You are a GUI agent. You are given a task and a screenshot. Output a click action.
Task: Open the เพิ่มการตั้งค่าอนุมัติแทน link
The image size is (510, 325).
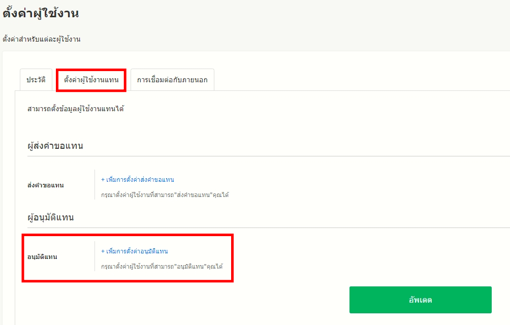click(x=137, y=251)
